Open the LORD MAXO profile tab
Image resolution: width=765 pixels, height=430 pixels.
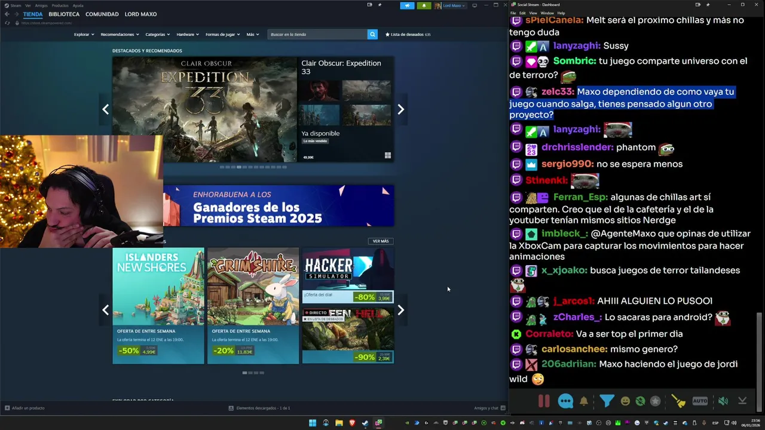140,14
